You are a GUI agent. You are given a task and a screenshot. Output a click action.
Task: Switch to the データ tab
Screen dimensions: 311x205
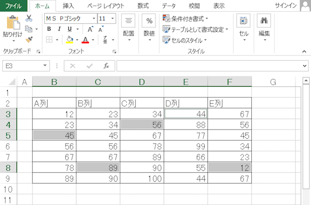coord(169,6)
